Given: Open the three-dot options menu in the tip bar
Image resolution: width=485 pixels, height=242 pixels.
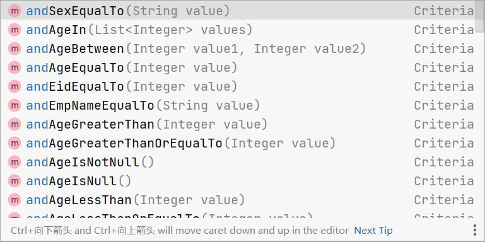Looking at the screenshot, I should pyautogui.click(x=475, y=230).
